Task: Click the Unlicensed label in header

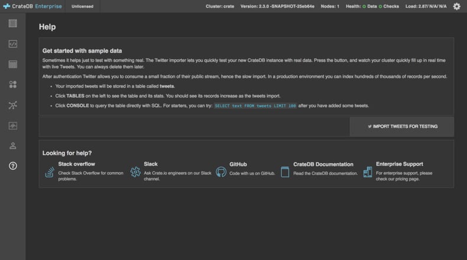Action: 82,6
